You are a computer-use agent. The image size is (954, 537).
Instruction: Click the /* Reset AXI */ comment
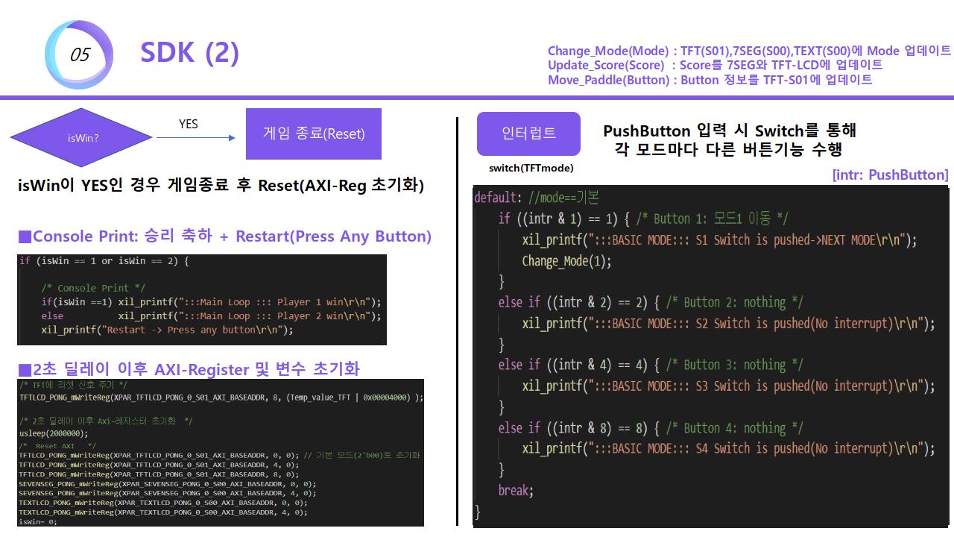[57, 446]
